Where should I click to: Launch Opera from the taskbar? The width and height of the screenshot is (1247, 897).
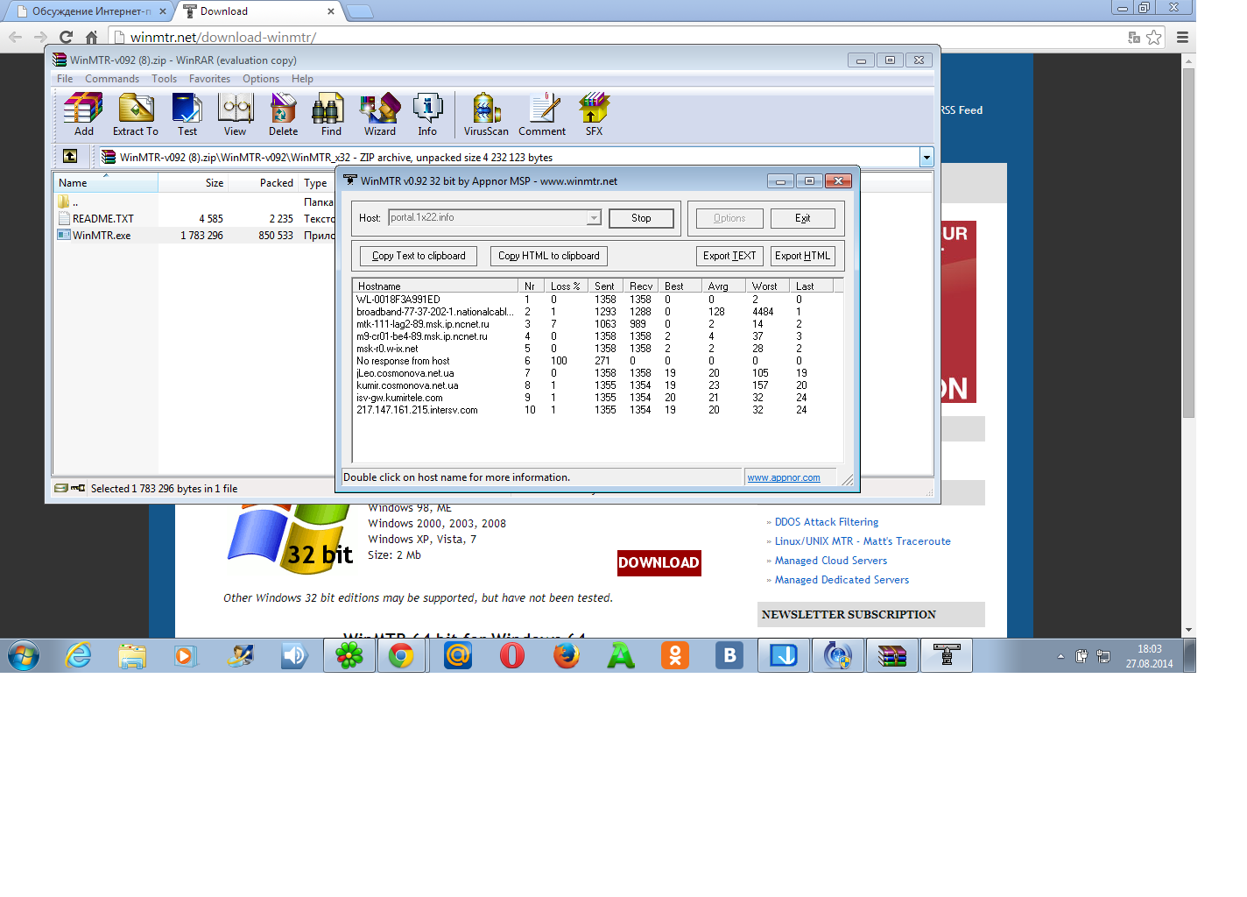click(512, 655)
